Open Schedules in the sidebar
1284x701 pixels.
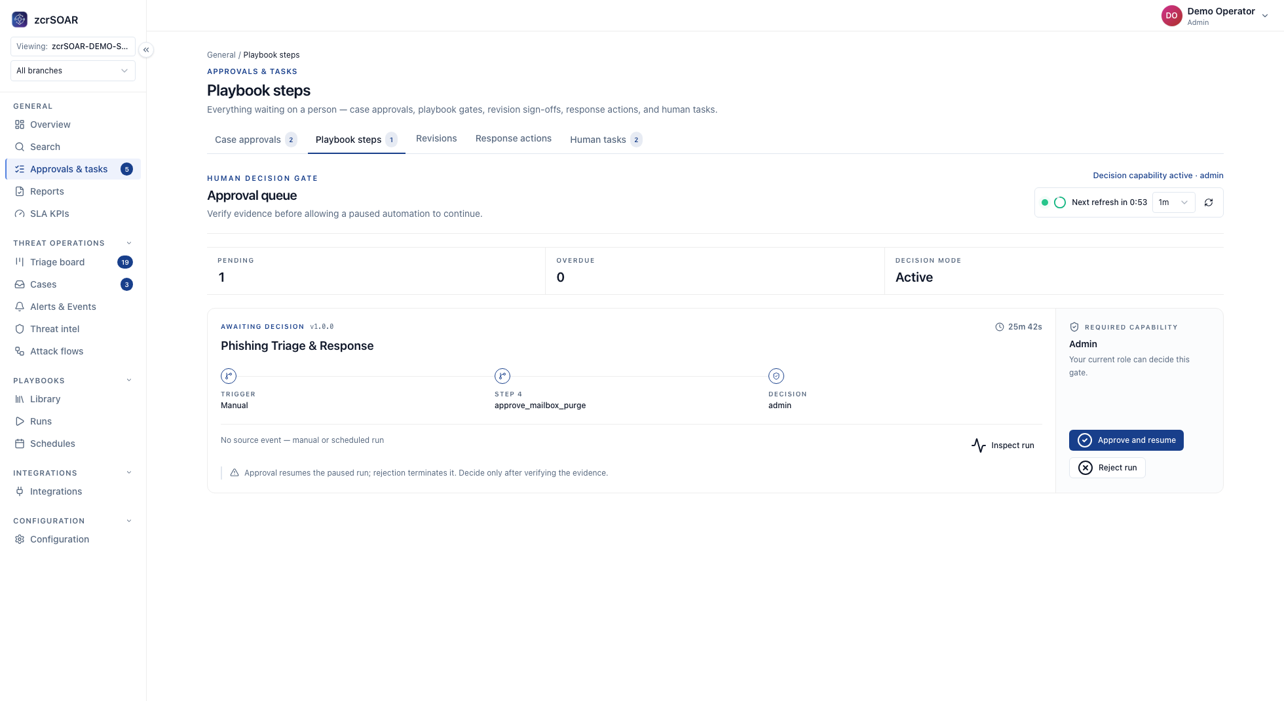click(73, 444)
